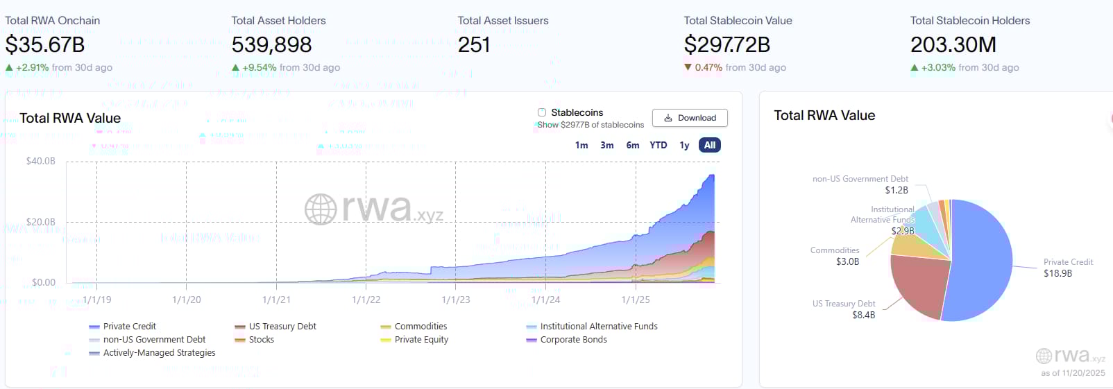Image resolution: width=1113 pixels, height=389 pixels.
Task: Enable the Stablecoins checkbox
Action: pyautogui.click(x=542, y=112)
